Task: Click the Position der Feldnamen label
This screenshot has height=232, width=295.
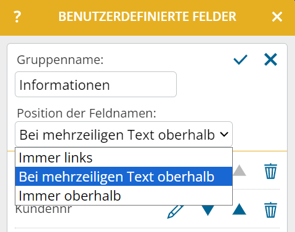Action: coord(86,113)
